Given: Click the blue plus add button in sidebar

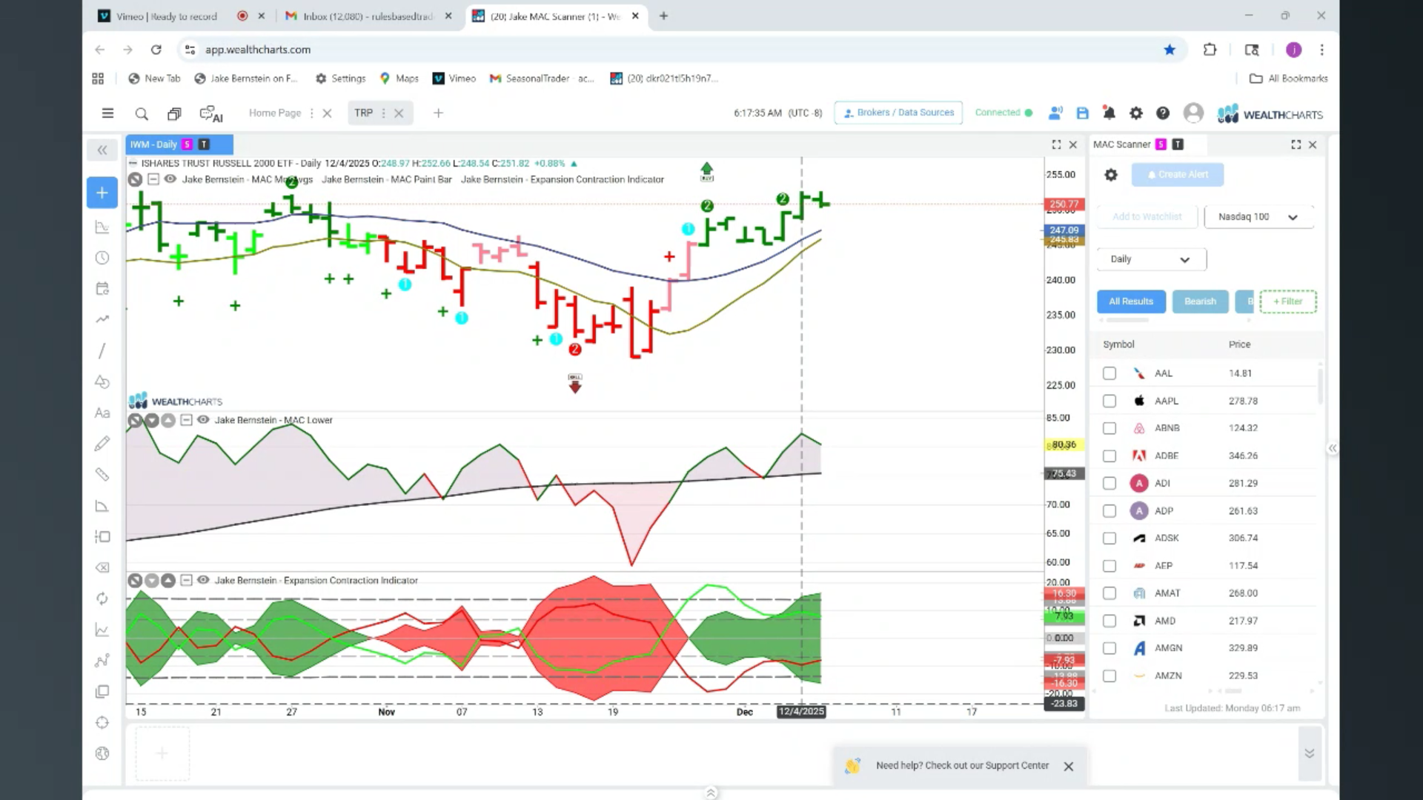Looking at the screenshot, I should tap(102, 193).
